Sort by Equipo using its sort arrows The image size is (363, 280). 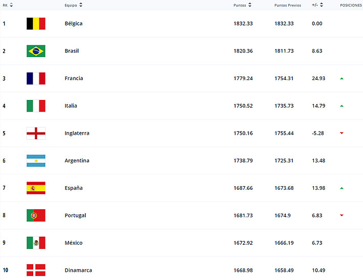tap(81, 5)
